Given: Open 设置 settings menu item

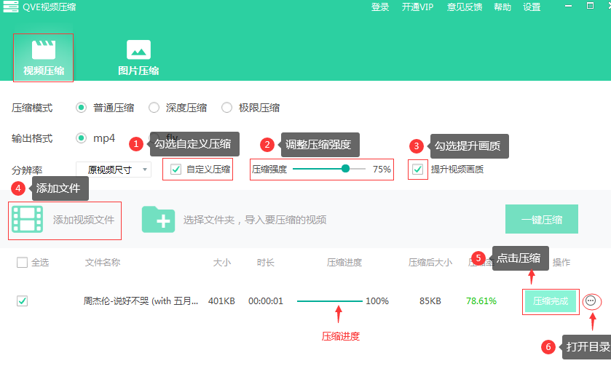Looking at the screenshot, I should click(532, 7).
